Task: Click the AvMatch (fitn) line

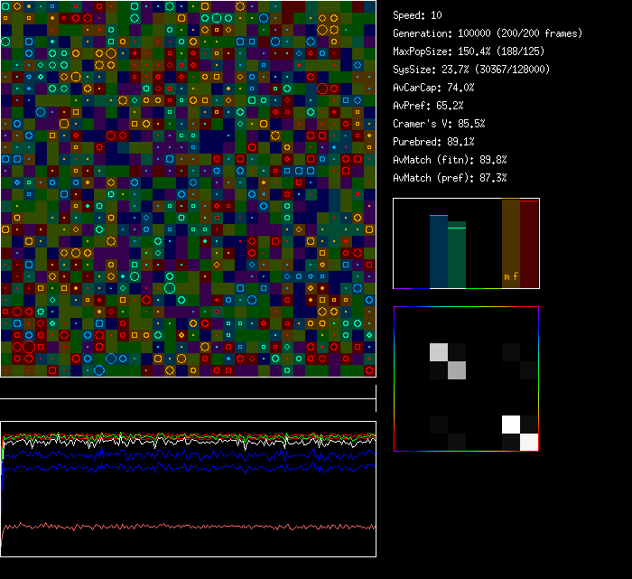Action: [x=450, y=160]
